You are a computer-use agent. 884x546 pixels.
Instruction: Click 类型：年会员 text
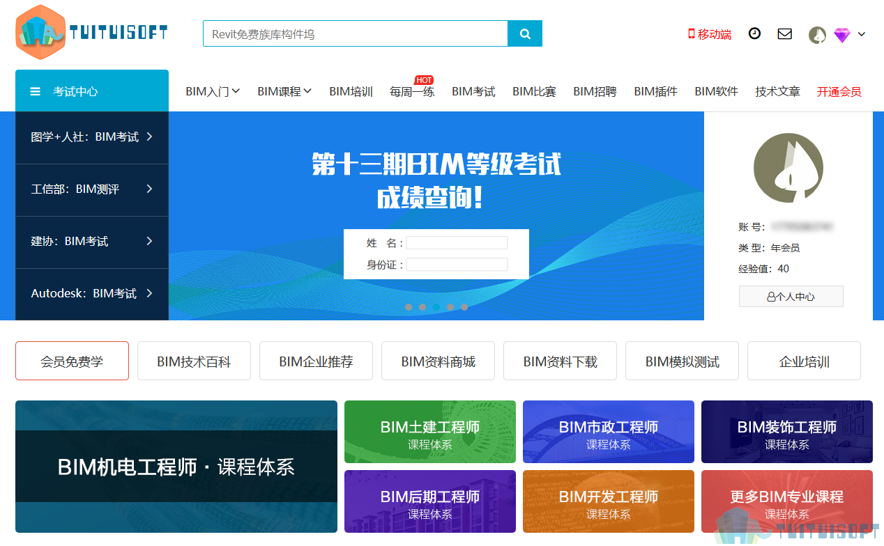pyautogui.click(x=769, y=248)
